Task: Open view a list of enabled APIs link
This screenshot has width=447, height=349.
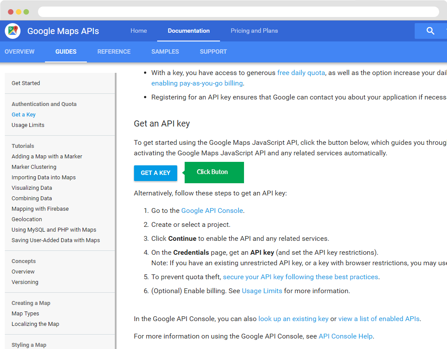Action: [379, 319]
